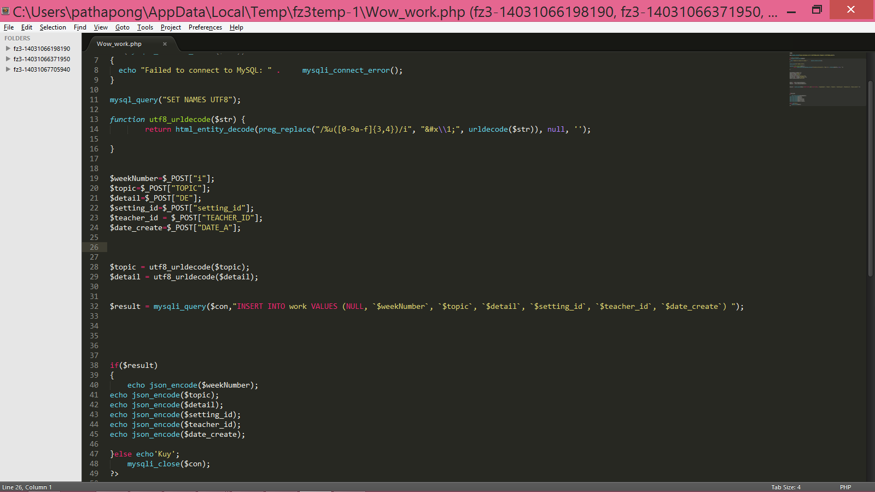Click VALUES keyword in SQL query
The height and width of the screenshot is (492, 875).
(x=324, y=306)
